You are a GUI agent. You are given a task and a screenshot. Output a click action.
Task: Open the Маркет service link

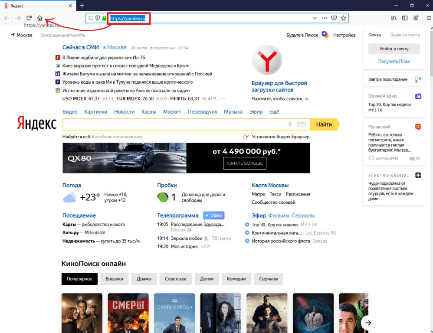tap(172, 112)
